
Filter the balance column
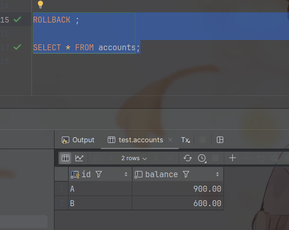[x=186, y=174]
